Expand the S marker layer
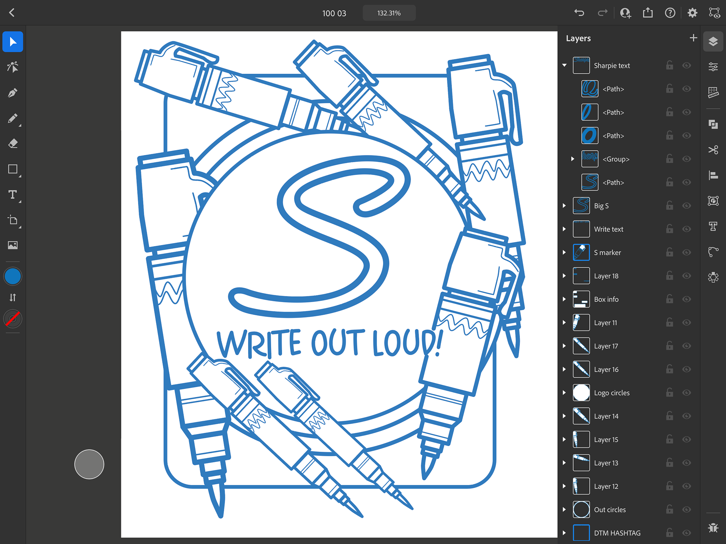 [565, 253]
